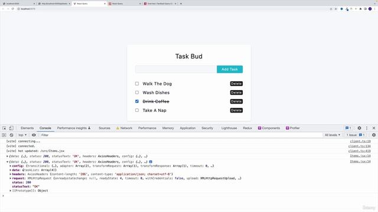
Task: Open the Security tab
Action: pos(207,128)
